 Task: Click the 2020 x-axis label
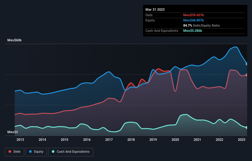[x=175, y=140]
